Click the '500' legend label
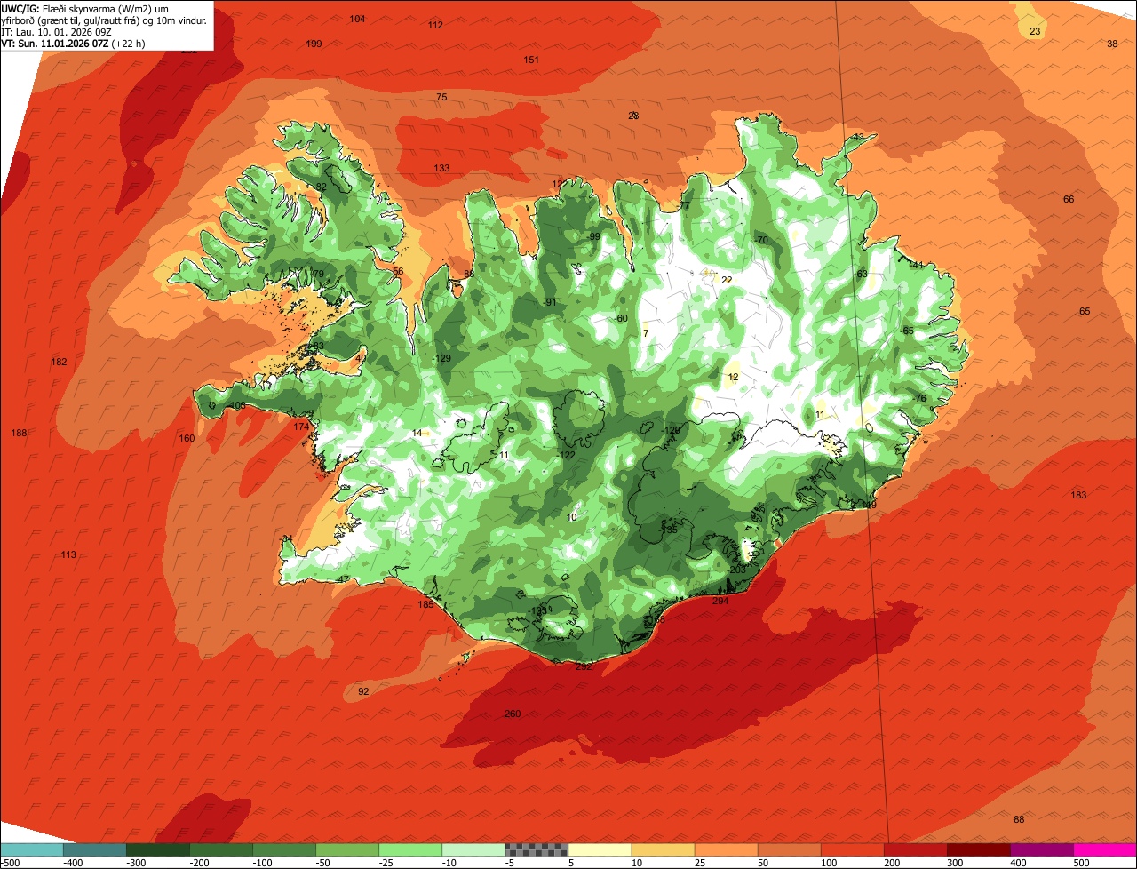 click(x=1080, y=863)
